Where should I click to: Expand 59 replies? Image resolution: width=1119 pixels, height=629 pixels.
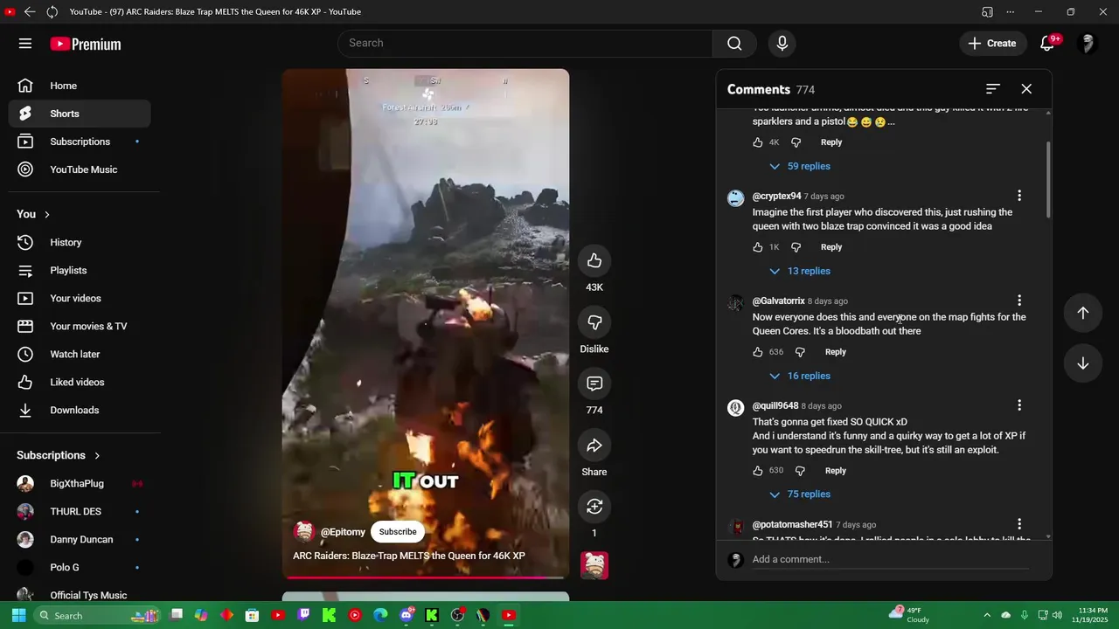click(x=799, y=166)
